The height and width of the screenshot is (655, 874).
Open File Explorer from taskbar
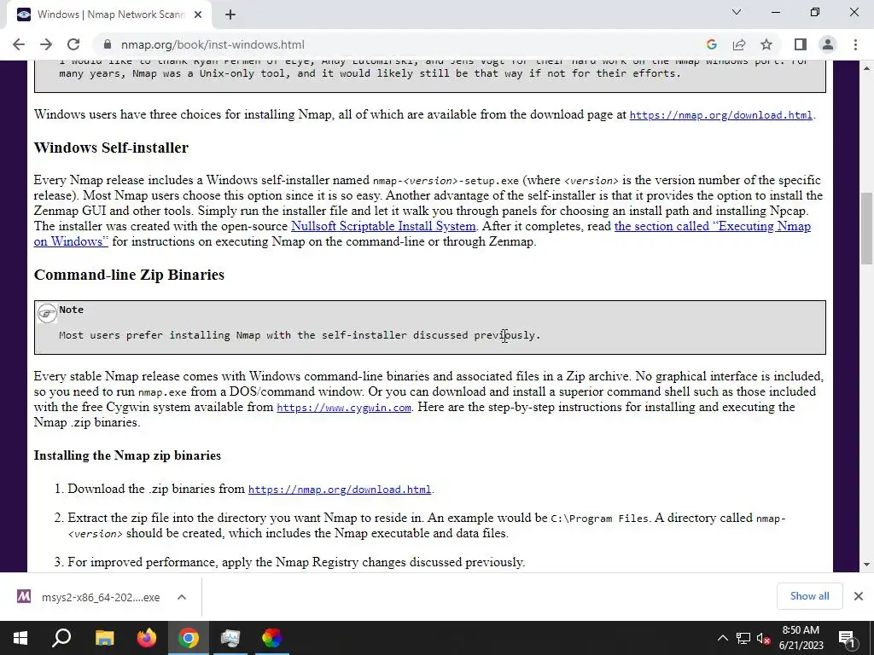[x=104, y=638]
